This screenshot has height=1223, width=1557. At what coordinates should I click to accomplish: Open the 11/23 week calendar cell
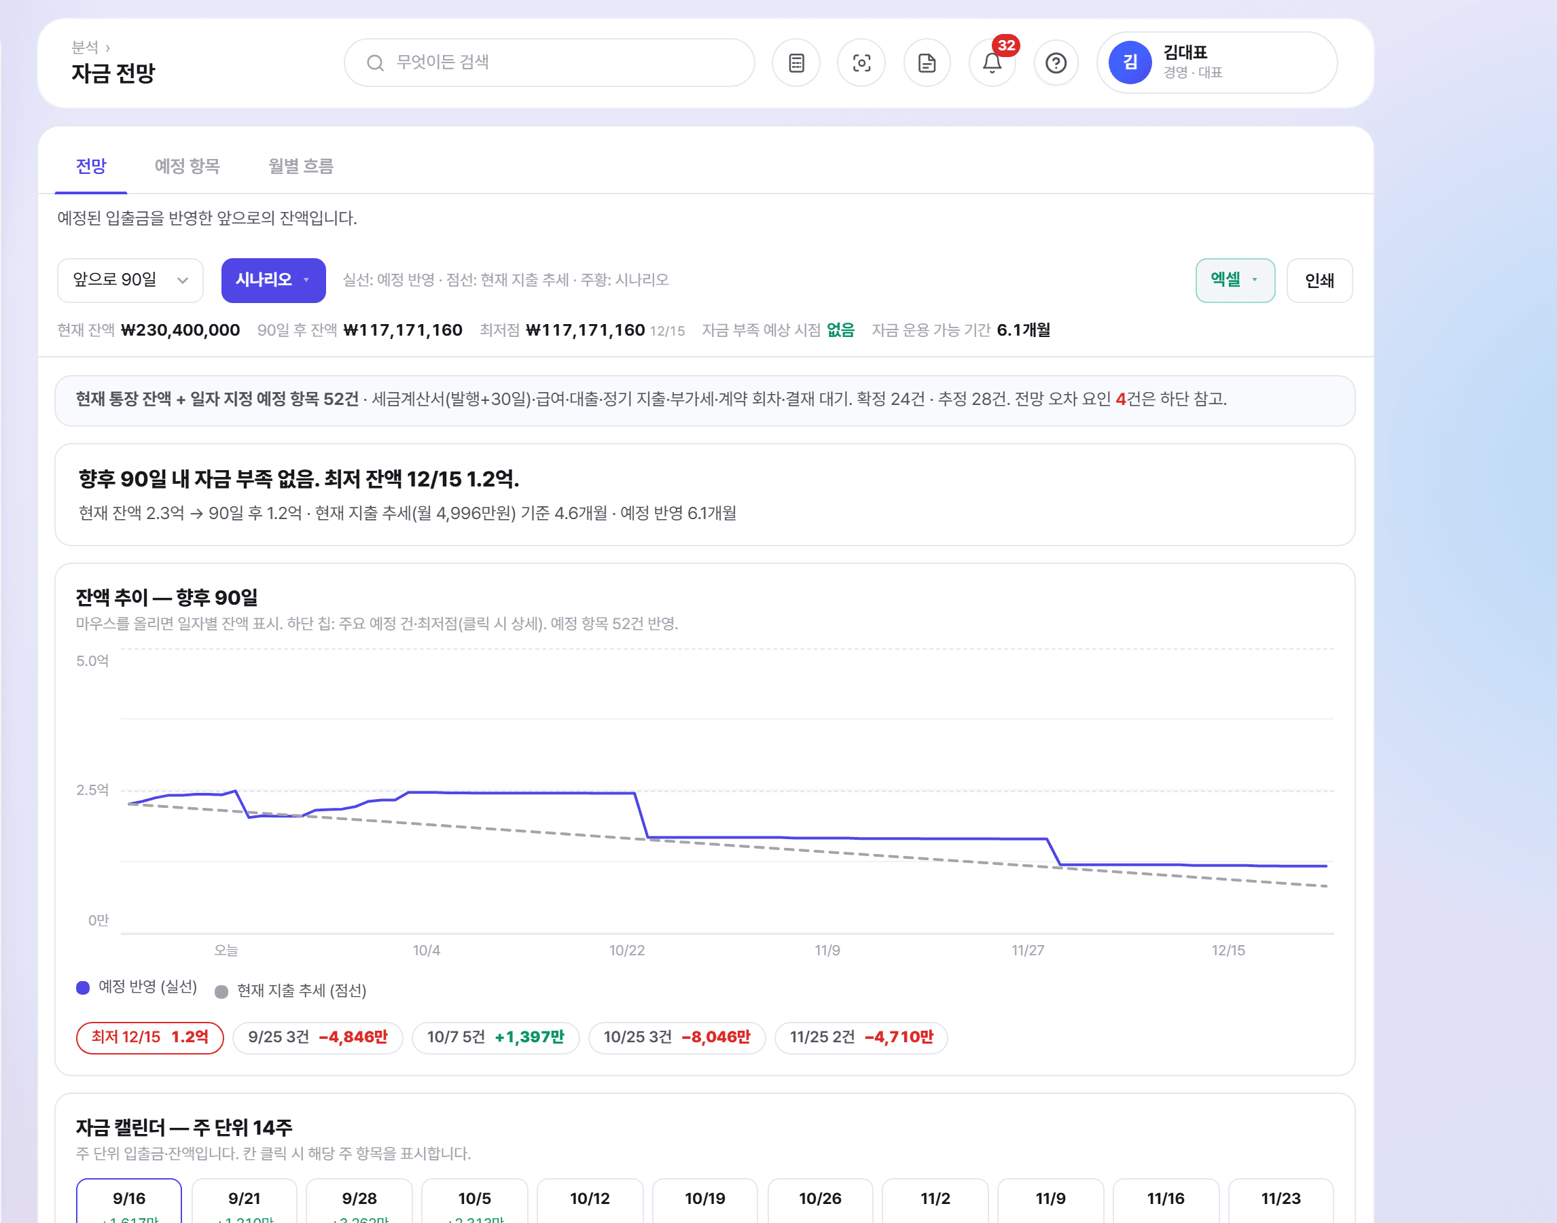point(1281,1201)
